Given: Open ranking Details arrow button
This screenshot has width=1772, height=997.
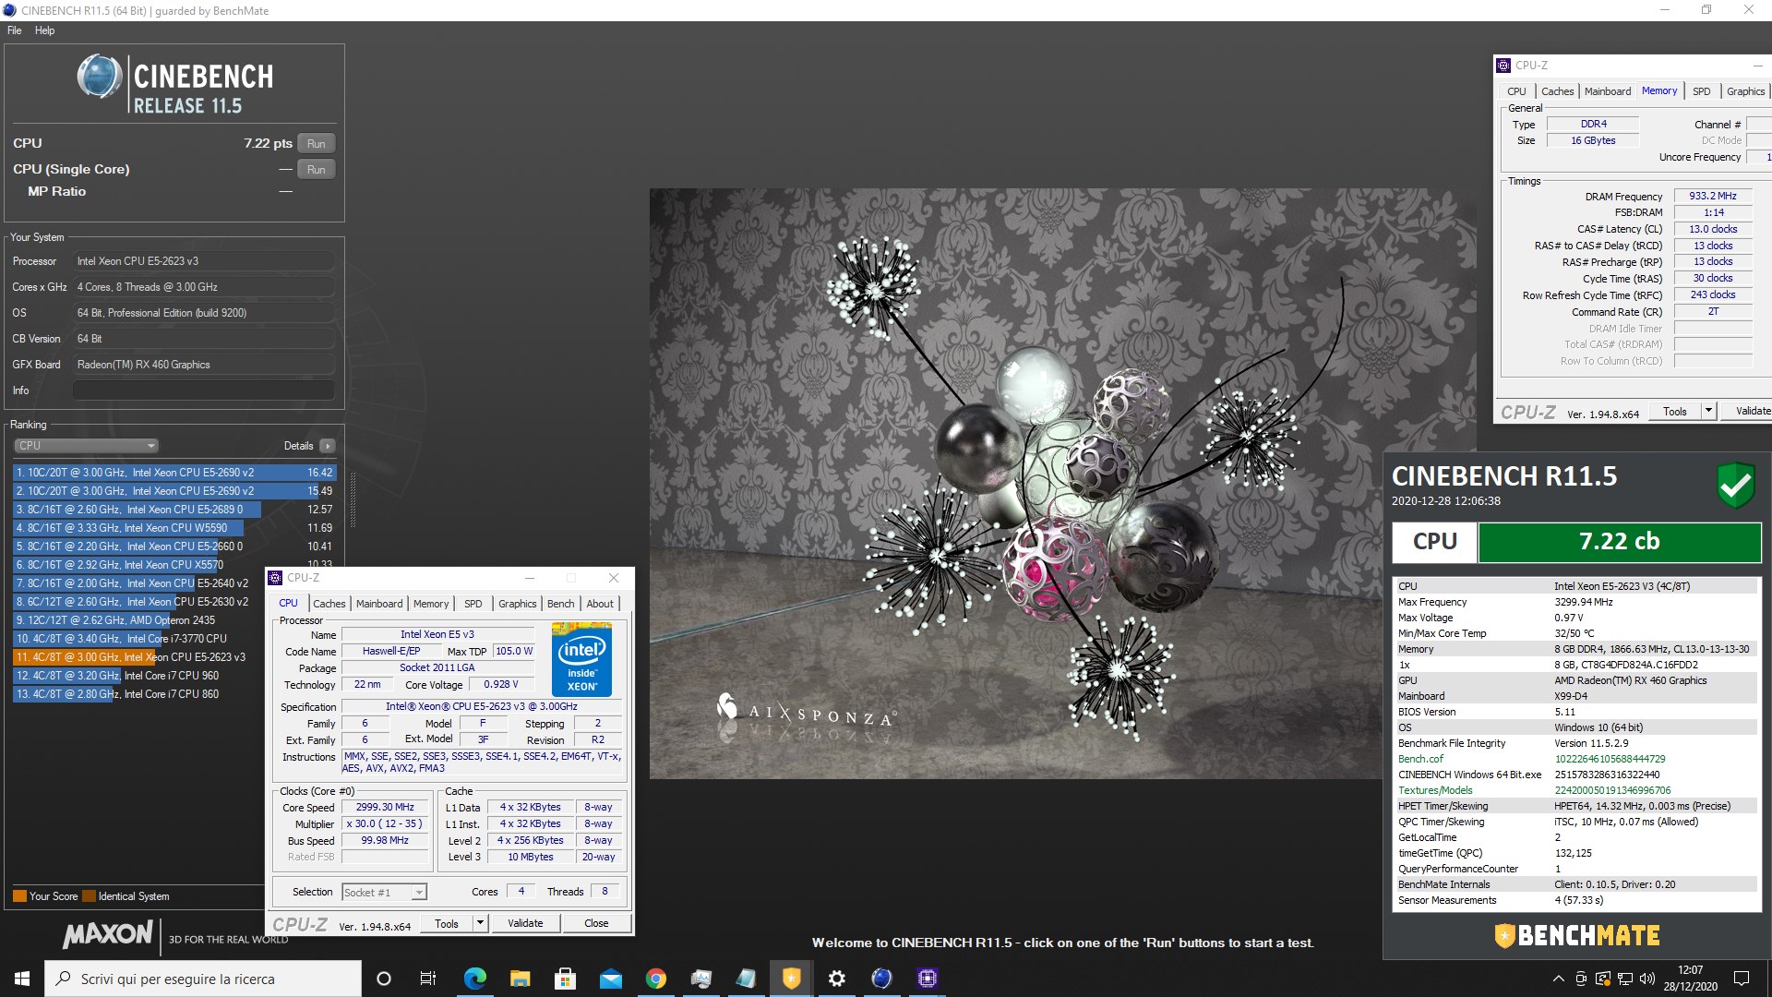Looking at the screenshot, I should (327, 446).
